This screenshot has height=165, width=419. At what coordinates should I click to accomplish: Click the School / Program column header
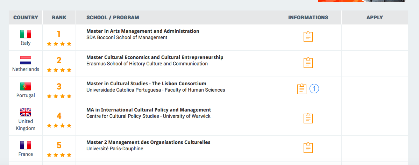point(113,17)
